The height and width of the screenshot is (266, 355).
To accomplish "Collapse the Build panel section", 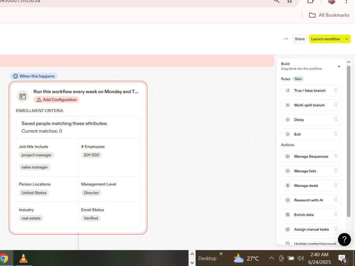I will tap(339, 66).
